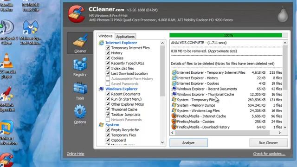Enable Saved Passwords checkbox
Viewport: 297px width, 167px height.
pyautogui.click(x=108, y=83)
